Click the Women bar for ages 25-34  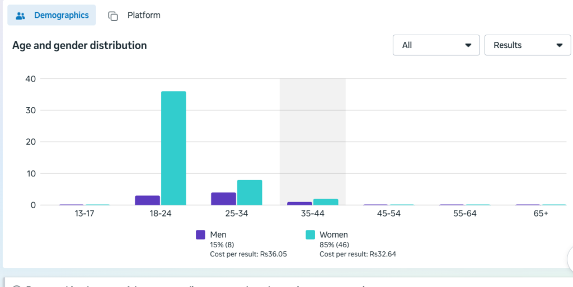coord(250,192)
